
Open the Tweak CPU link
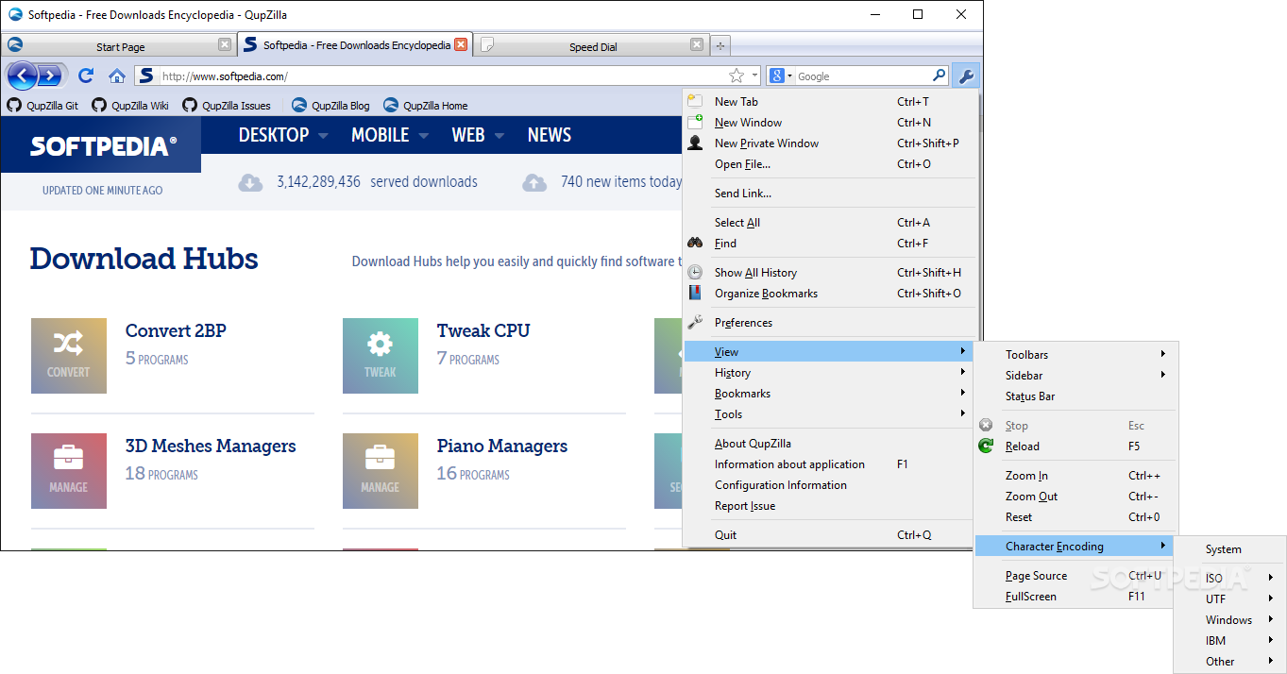tap(483, 330)
